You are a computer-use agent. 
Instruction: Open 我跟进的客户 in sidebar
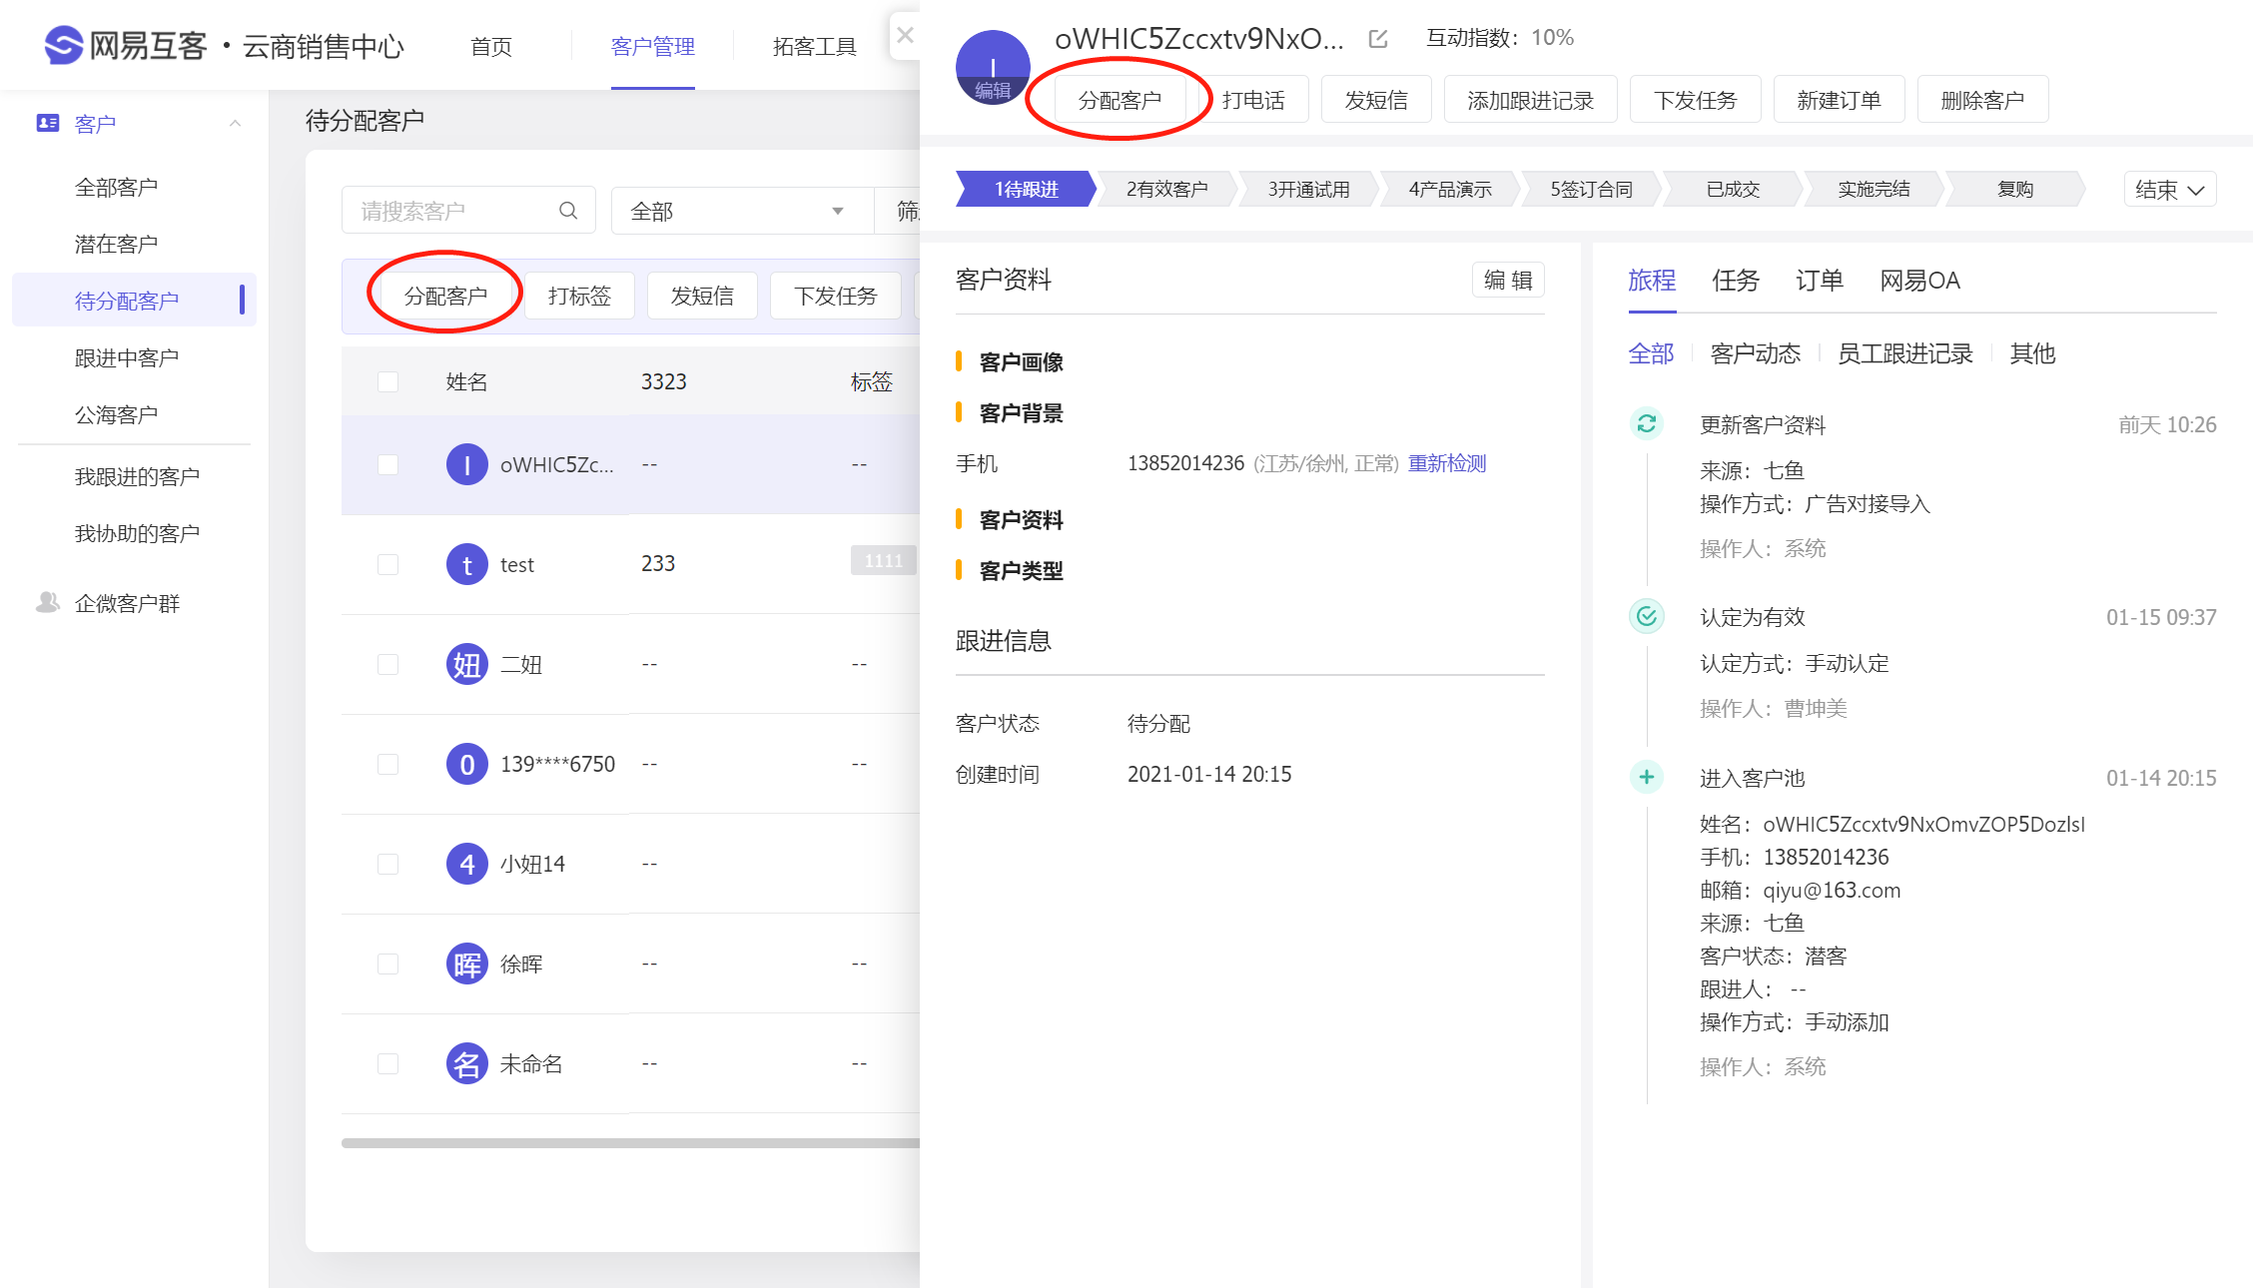[x=137, y=476]
